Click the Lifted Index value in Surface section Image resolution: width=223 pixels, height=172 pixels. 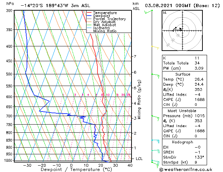[197, 94]
